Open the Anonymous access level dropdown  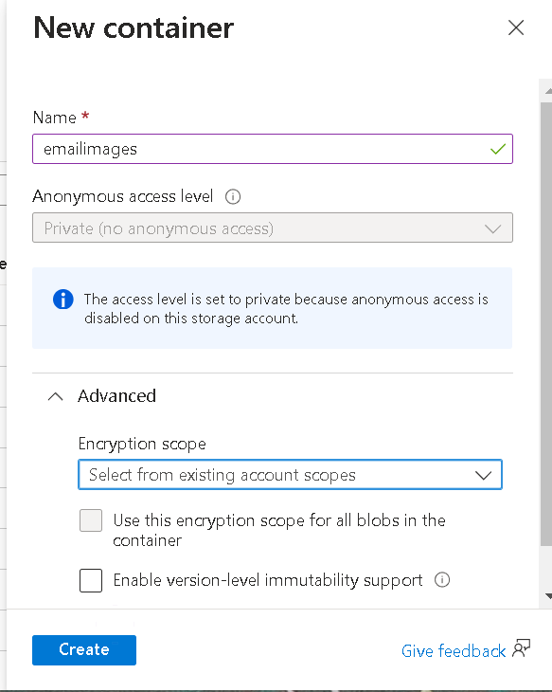click(273, 228)
